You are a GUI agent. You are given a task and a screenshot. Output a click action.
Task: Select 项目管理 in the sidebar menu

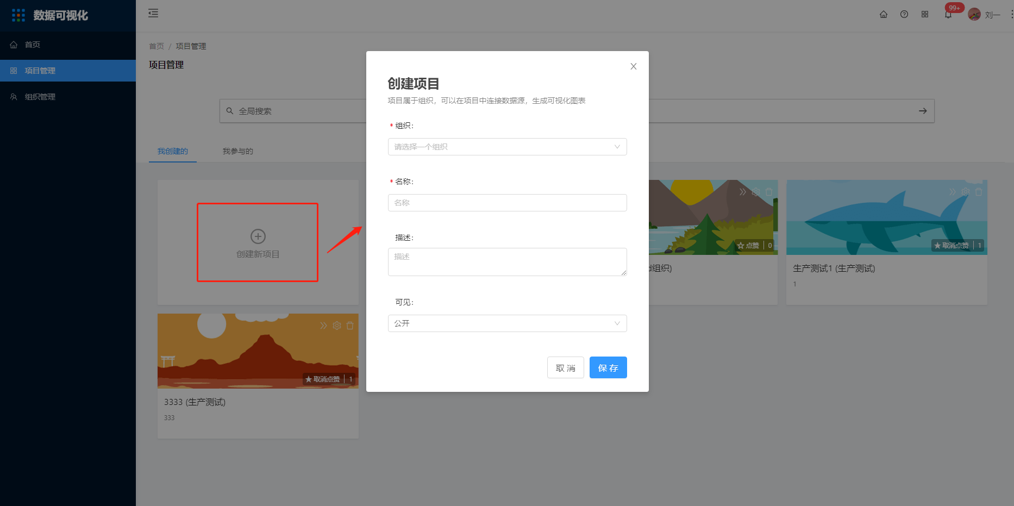pyautogui.click(x=68, y=71)
